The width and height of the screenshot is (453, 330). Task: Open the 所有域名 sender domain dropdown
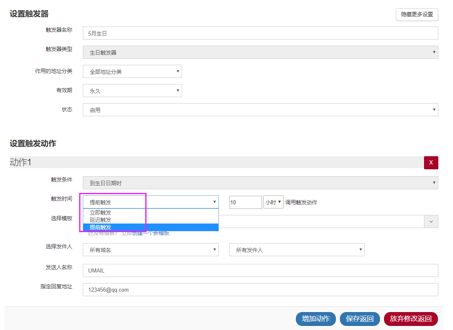[x=150, y=250]
